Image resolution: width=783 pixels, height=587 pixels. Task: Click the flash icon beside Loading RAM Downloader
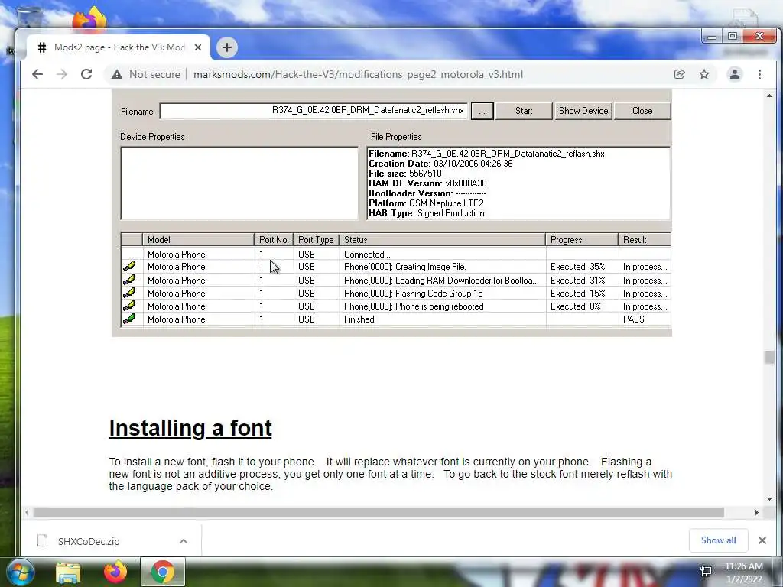tap(129, 280)
